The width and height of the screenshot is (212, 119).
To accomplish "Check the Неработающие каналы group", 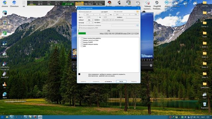I will click(x=82, y=44).
